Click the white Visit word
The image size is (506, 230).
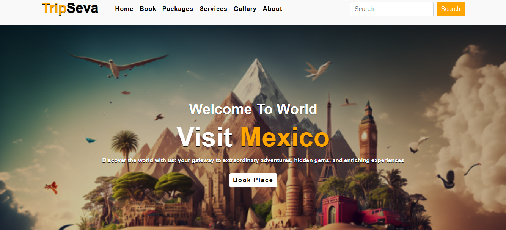[204, 137]
